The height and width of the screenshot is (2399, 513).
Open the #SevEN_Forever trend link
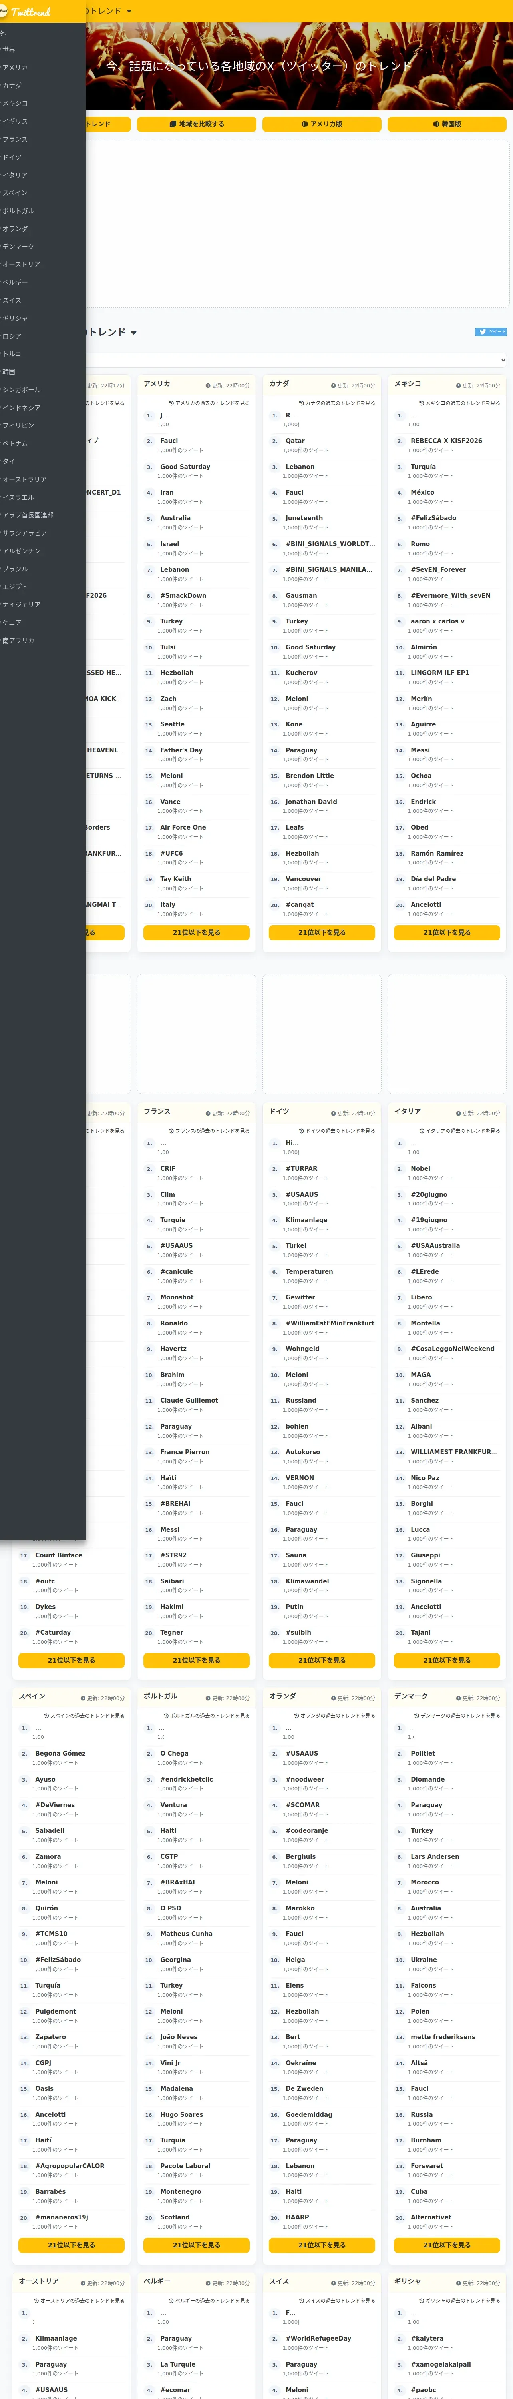coord(439,569)
